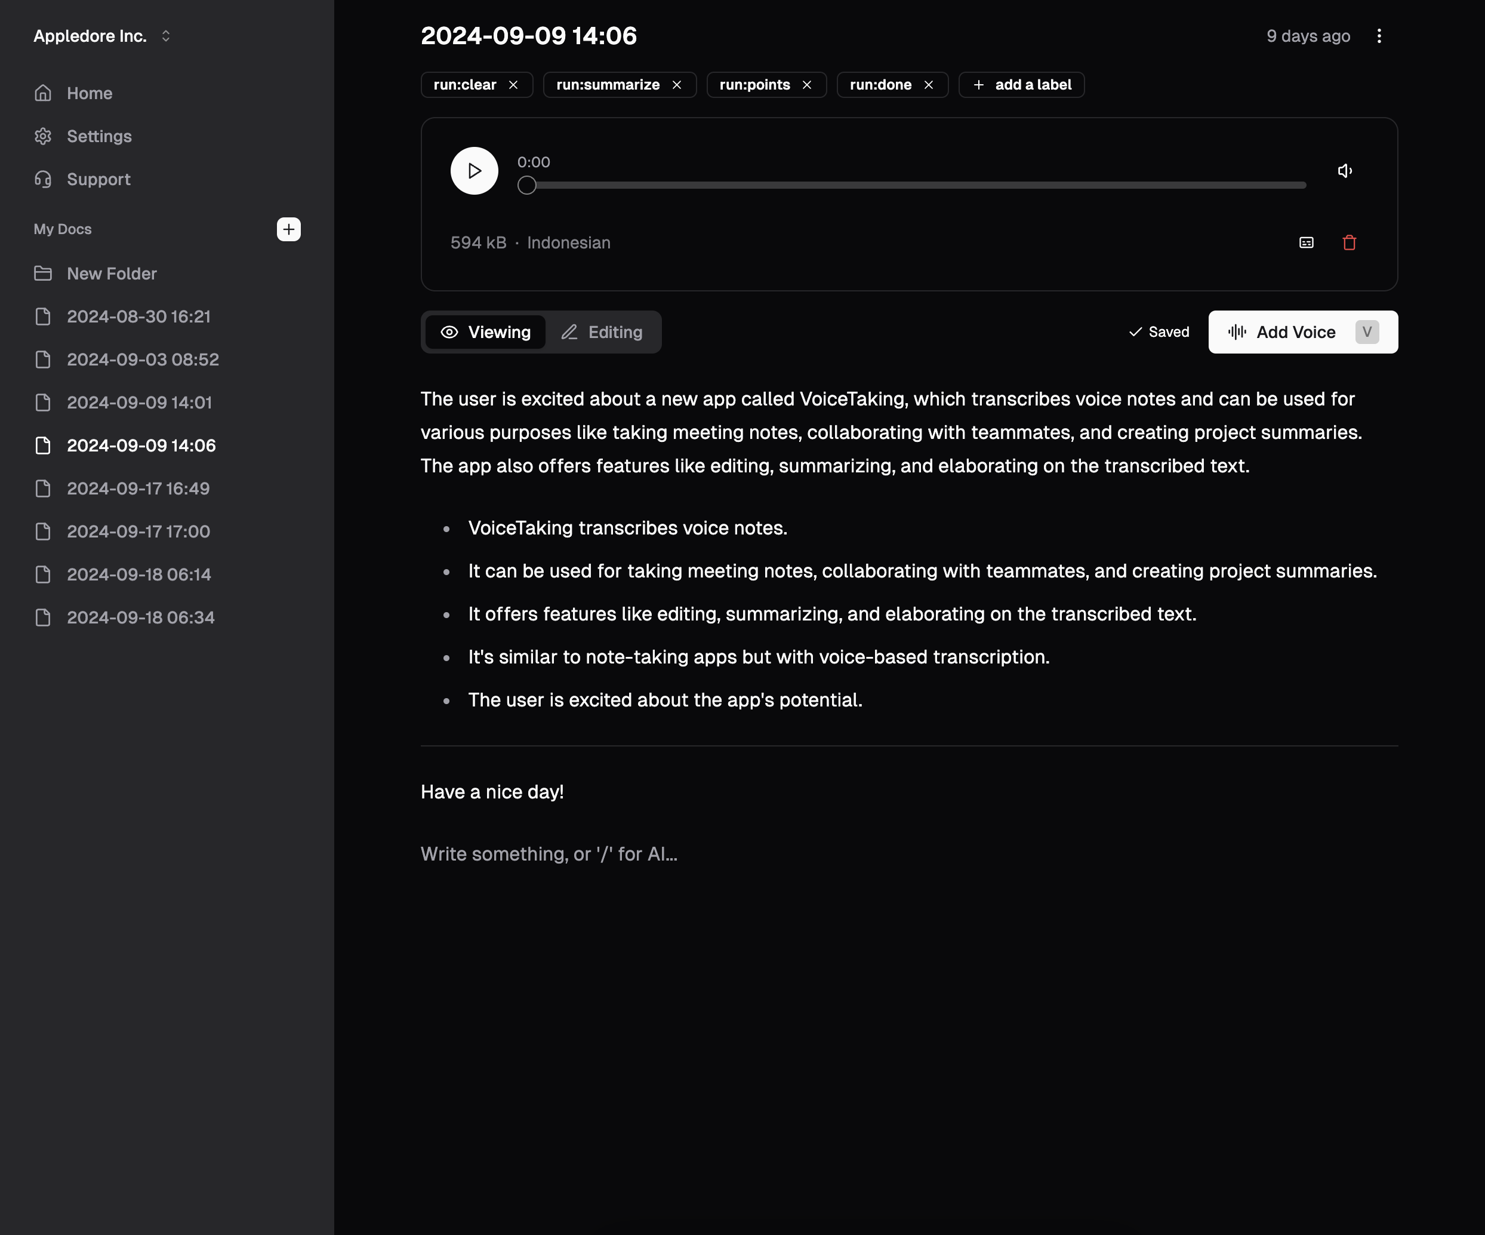Click add a label
Screen dimensions: 1485x1235
point(1021,85)
